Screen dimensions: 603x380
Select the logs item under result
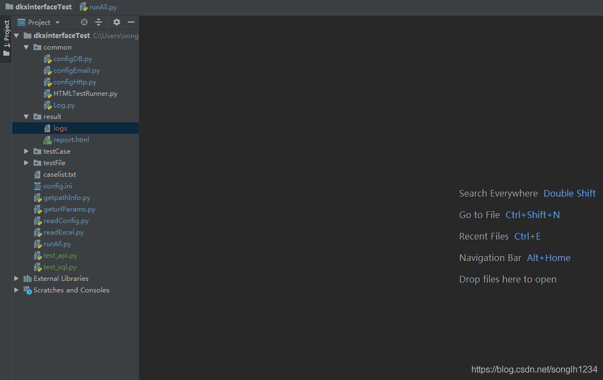pos(58,128)
